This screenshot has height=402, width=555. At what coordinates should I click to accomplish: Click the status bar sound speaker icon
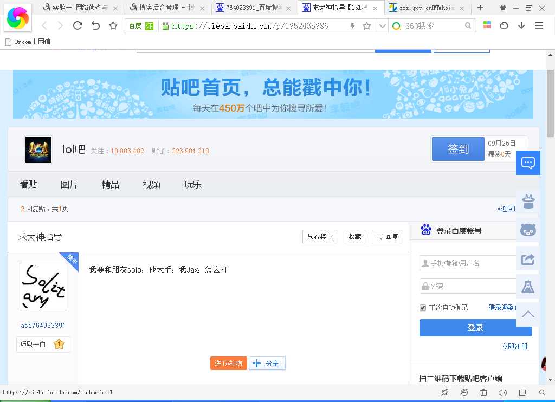[502, 392]
